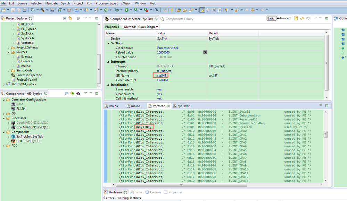Select the SysTick:Init_SysTick component
The height and width of the screenshot is (201, 347).
pyautogui.click(x=30, y=137)
